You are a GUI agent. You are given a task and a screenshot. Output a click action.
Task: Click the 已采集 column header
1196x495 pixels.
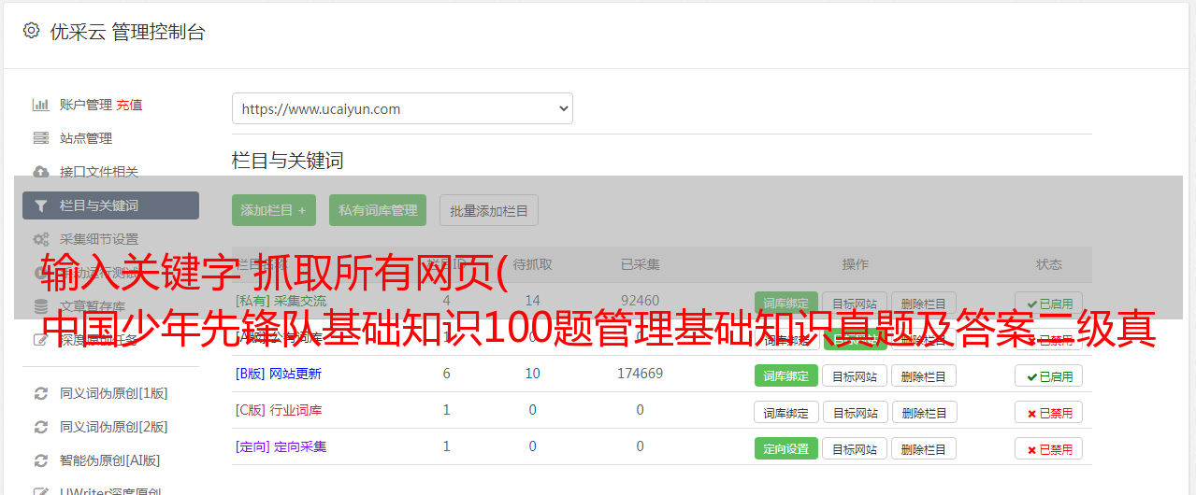[x=641, y=264]
